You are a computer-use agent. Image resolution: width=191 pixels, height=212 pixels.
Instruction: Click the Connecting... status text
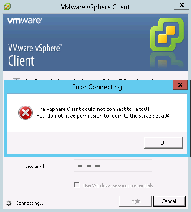click(x=30, y=203)
